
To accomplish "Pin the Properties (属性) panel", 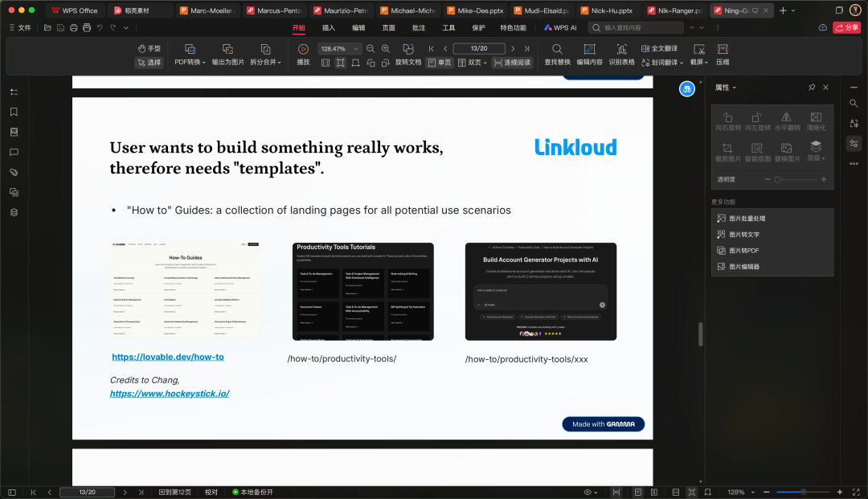I will (x=812, y=88).
